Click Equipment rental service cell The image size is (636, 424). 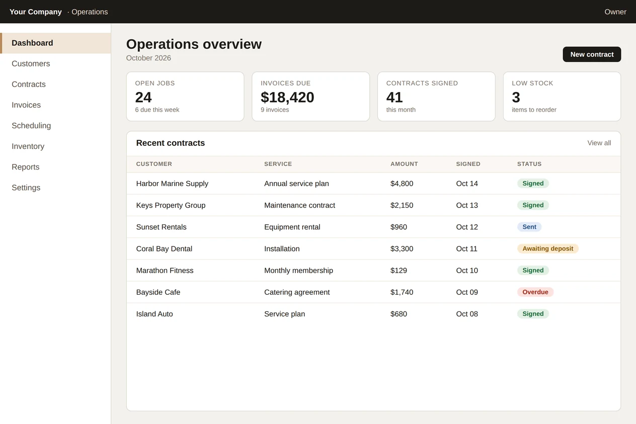pyautogui.click(x=292, y=227)
